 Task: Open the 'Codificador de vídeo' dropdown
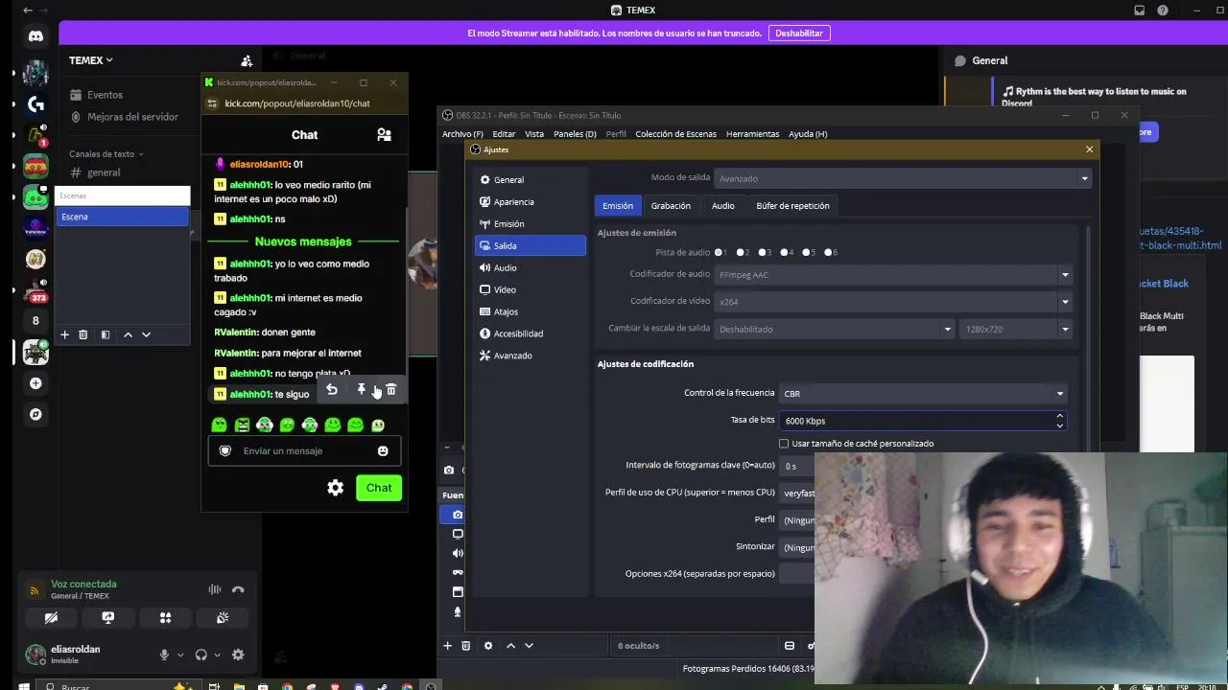pyautogui.click(x=892, y=302)
